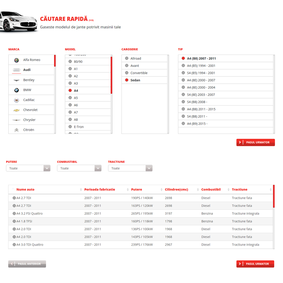The width and height of the screenshot is (283, 283).
Task: Select the Avant body type
Action: click(144, 66)
